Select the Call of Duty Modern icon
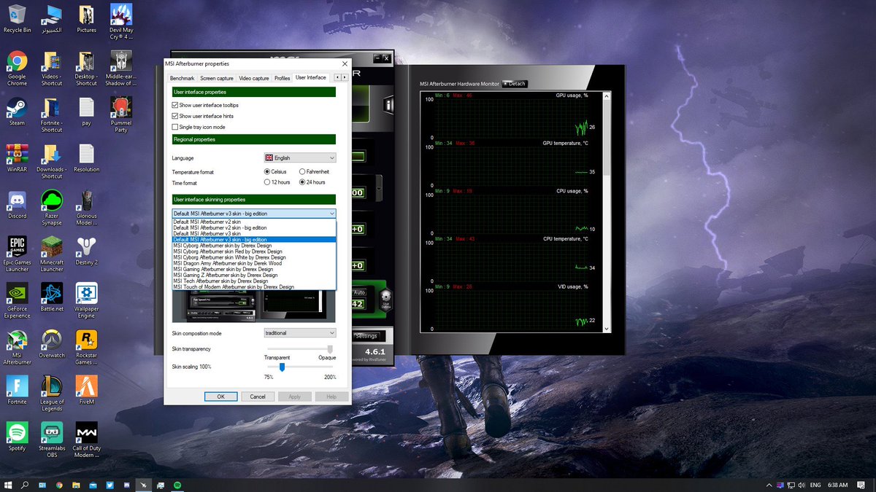This screenshot has height=492, width=876. click(x=86, y=440)
